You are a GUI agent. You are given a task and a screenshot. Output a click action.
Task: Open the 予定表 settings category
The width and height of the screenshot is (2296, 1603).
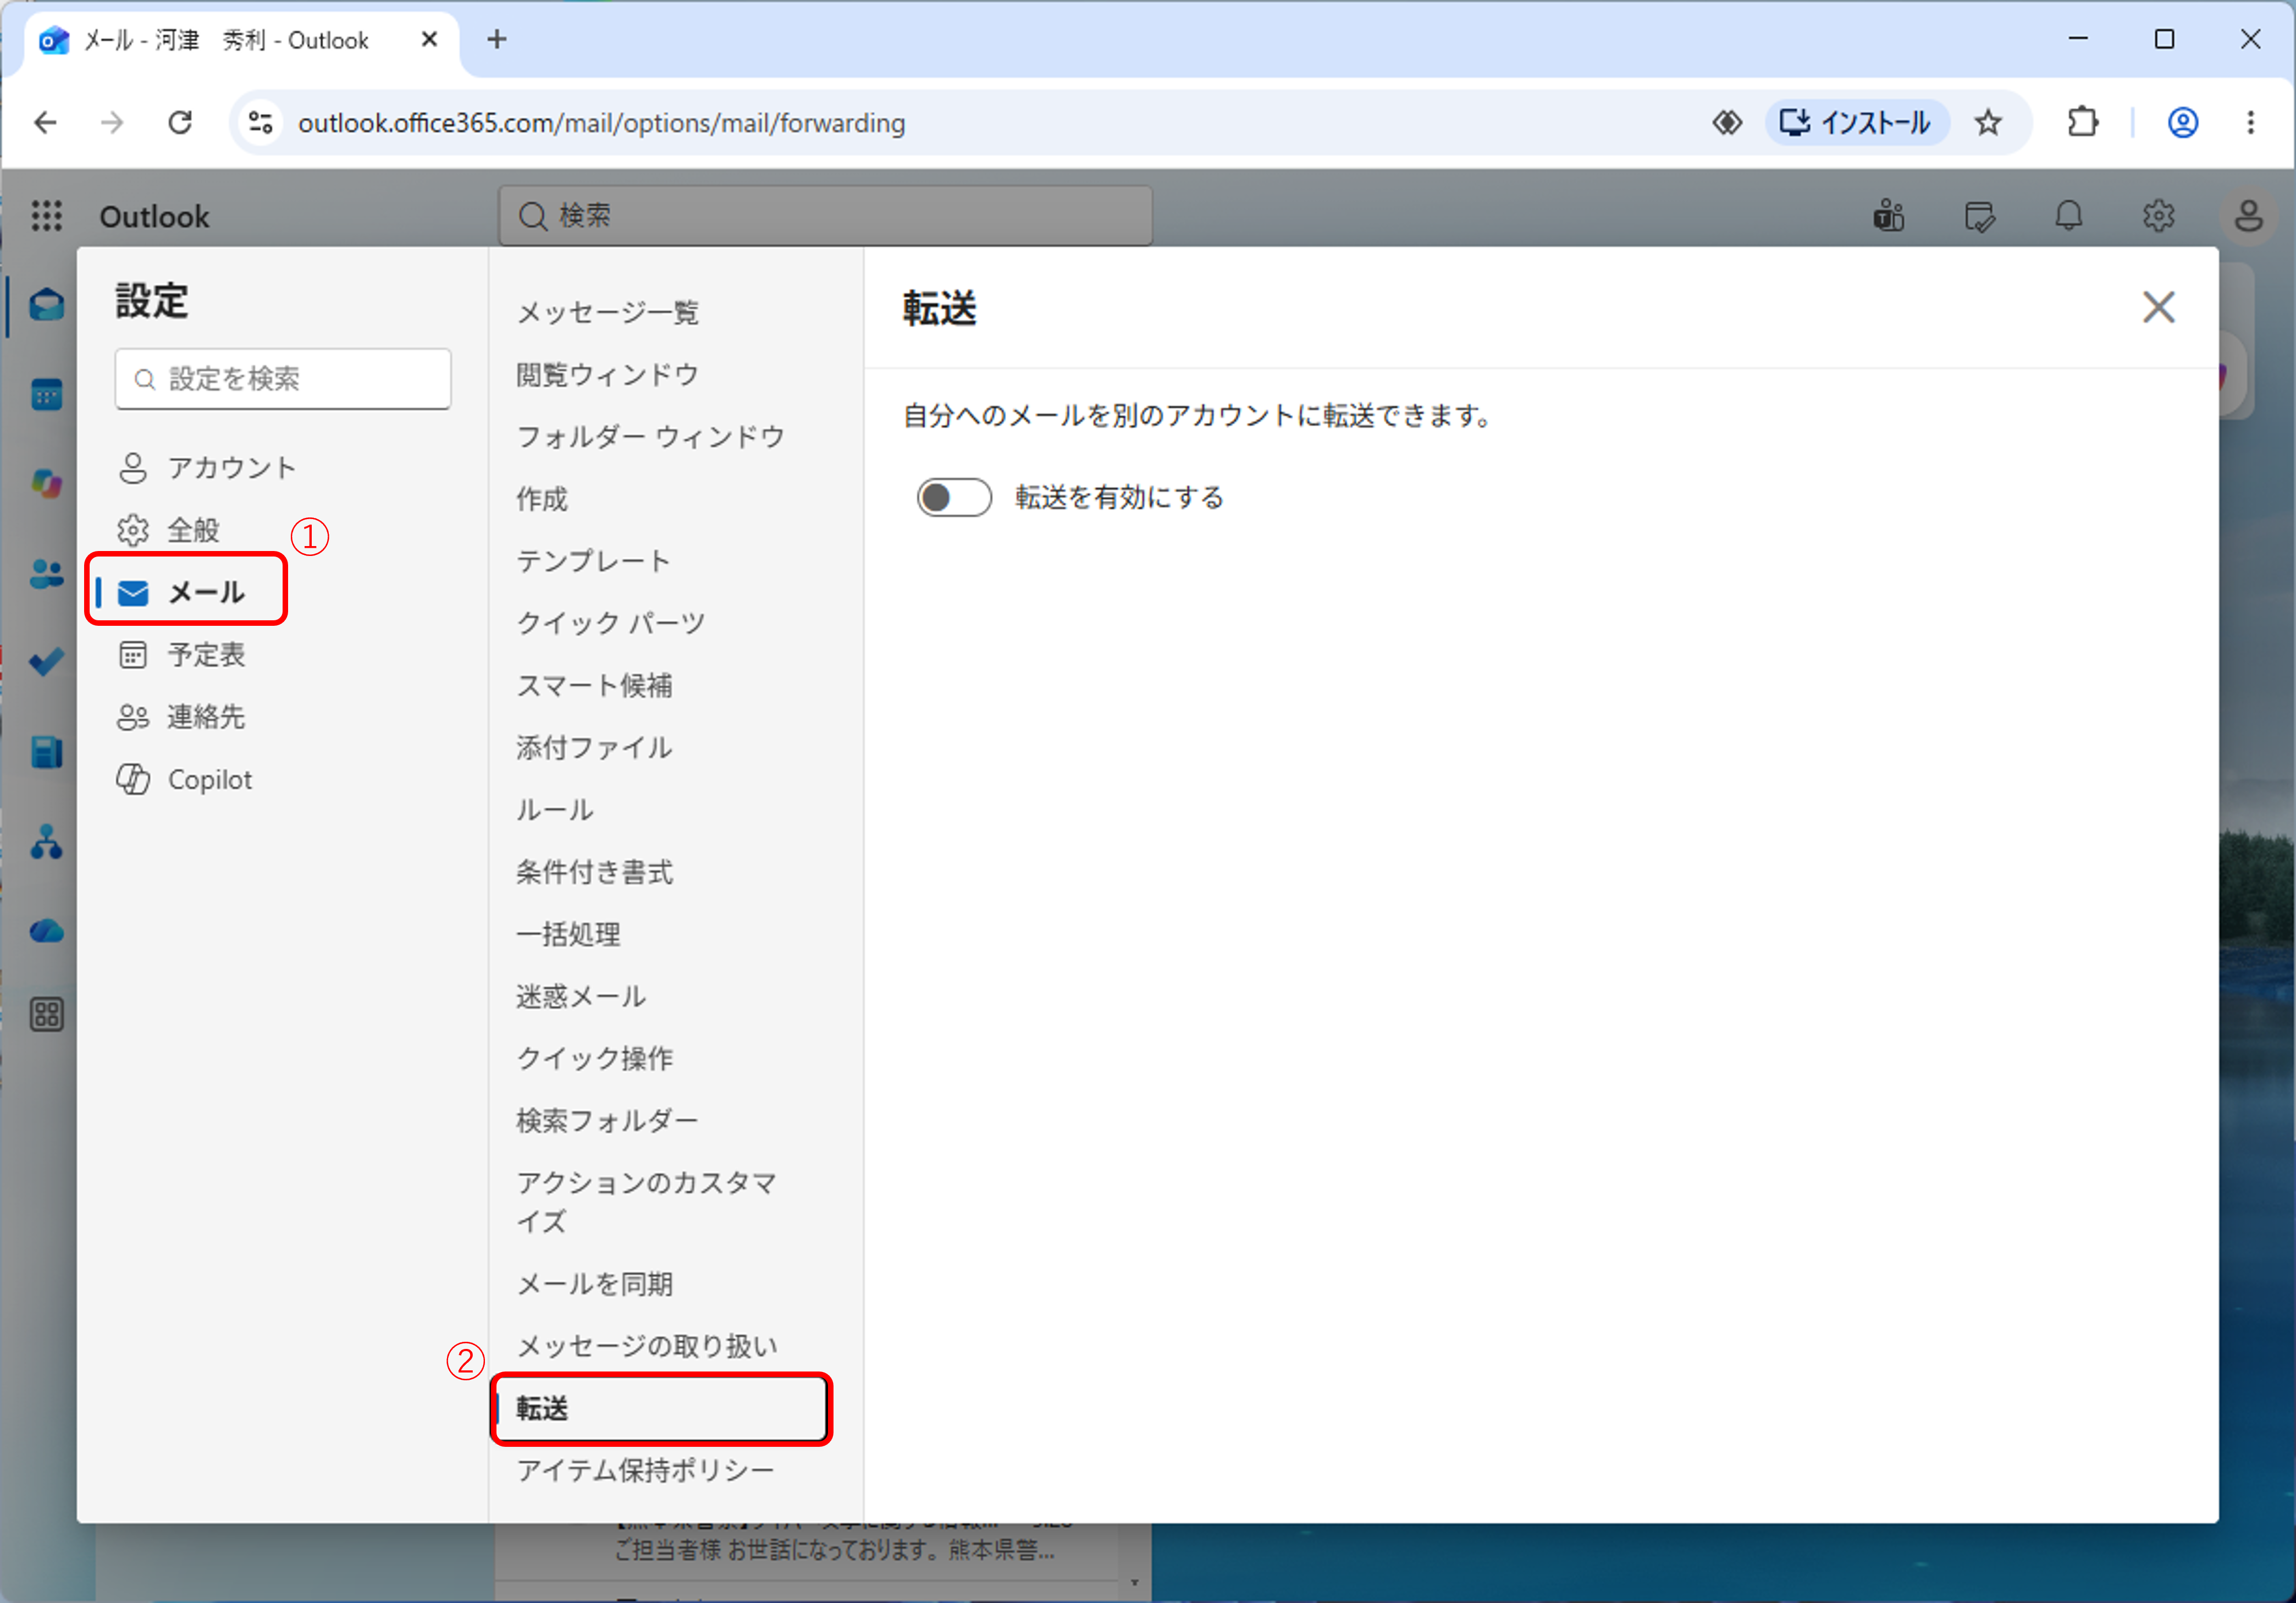click(205, 654)
